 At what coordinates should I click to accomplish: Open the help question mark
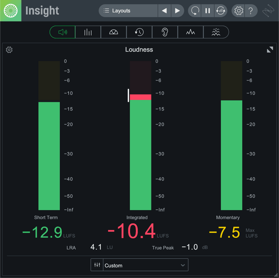[x=251, y=11]
